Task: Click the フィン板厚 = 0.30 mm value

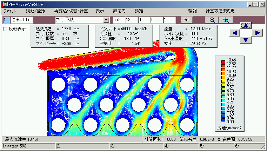Action: 58,39
